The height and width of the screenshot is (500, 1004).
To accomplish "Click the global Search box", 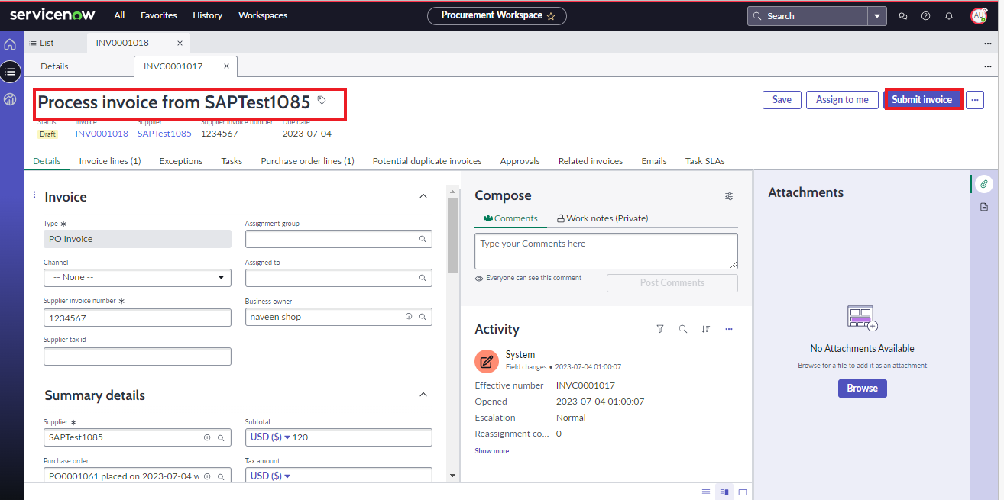I will pyautogui.click(x=807, y=15).
